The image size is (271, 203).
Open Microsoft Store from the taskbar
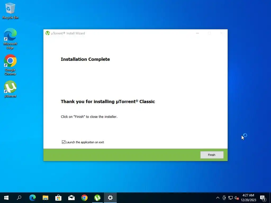pyautogui.click(x=58, y=198)
